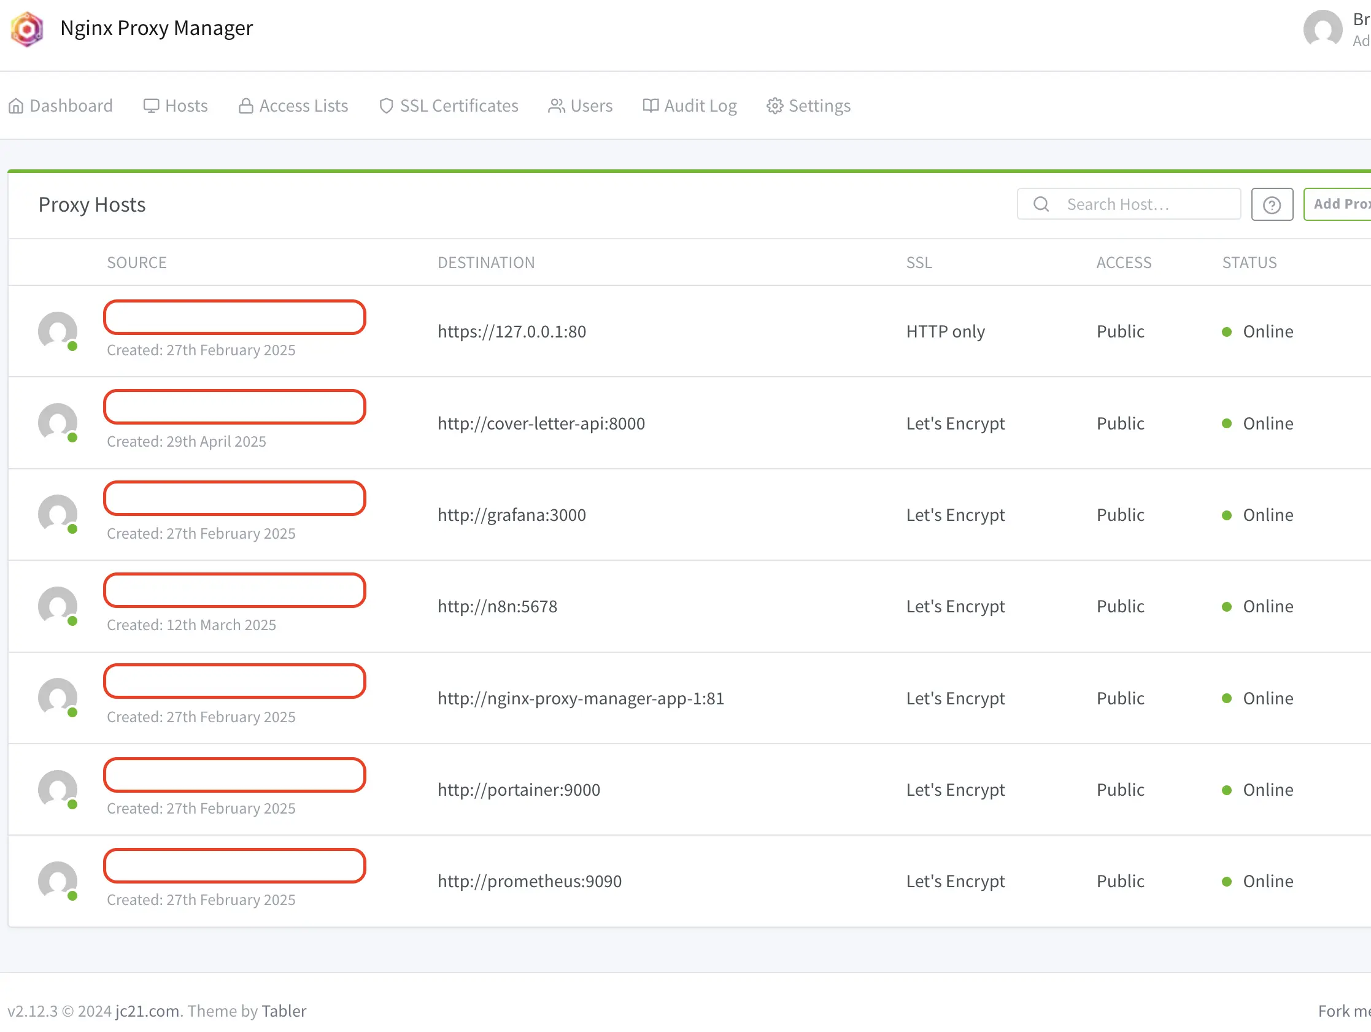Screen dimensions: 1371x1032
Task: Click the Access Lists padlock icon
Action: (245, 106)
